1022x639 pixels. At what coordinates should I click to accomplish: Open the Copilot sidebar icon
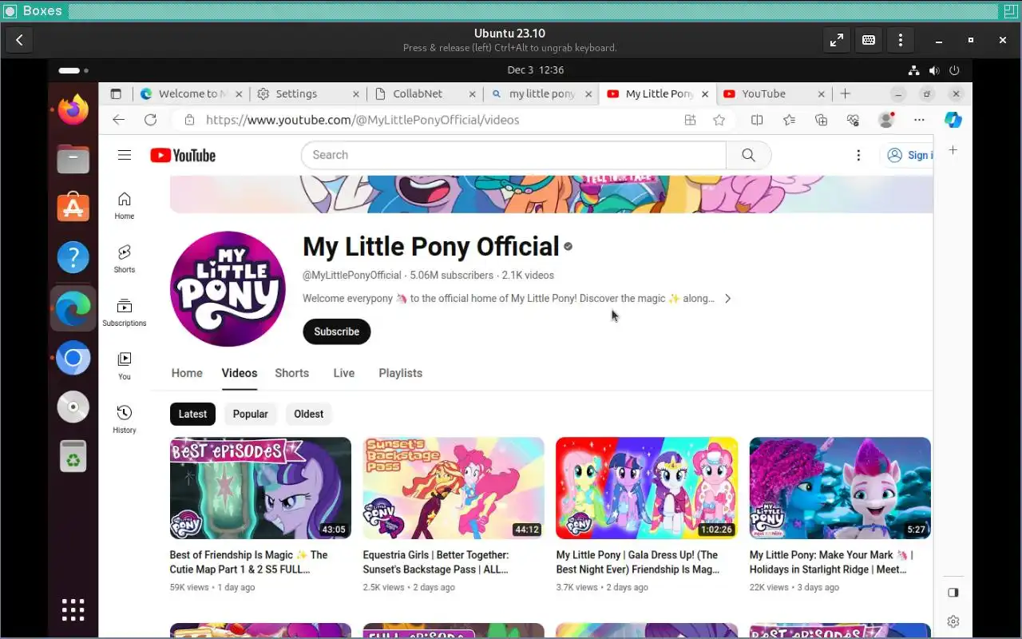(x=953, y=120)
